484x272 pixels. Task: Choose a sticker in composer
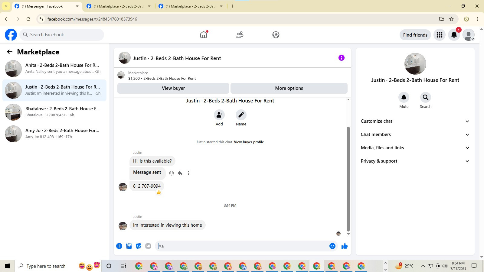(139, 246)
